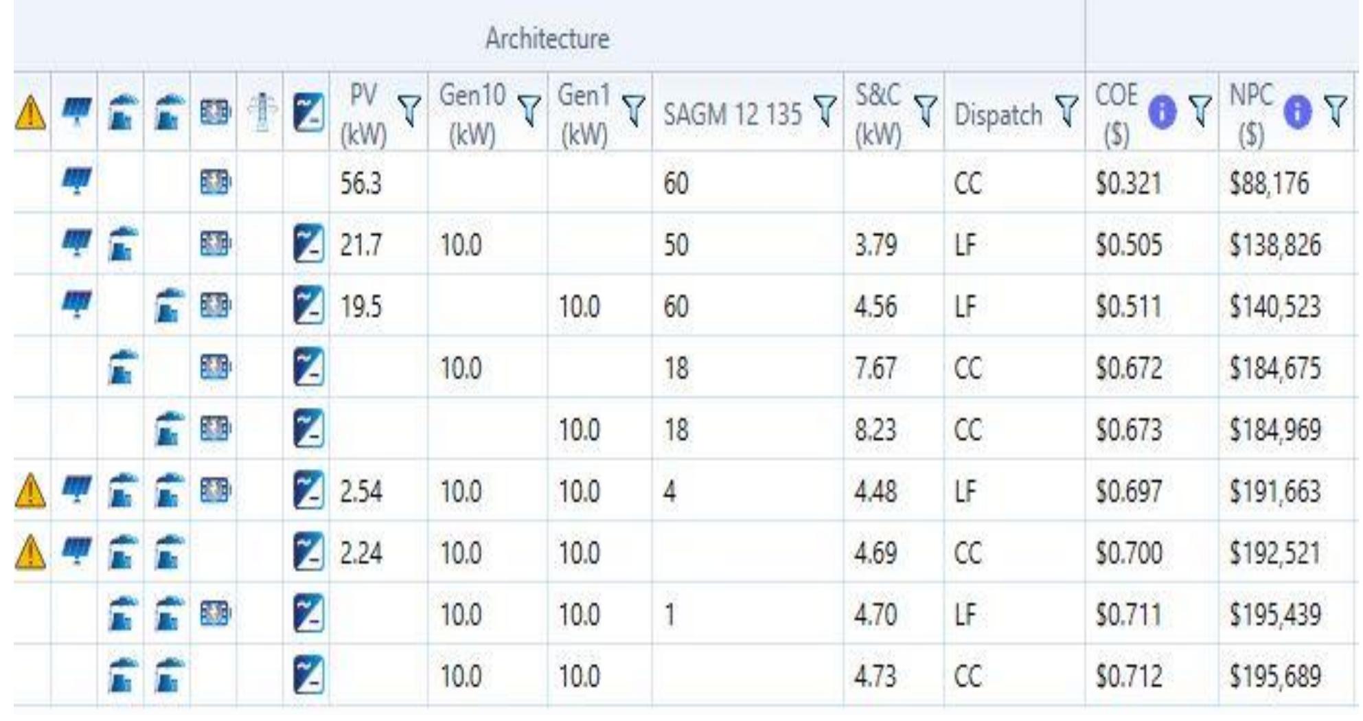This screenshot has height=721, width=1363.
Task: Open the Gen10 (kW) column filter
Action: tap(529, 110)
